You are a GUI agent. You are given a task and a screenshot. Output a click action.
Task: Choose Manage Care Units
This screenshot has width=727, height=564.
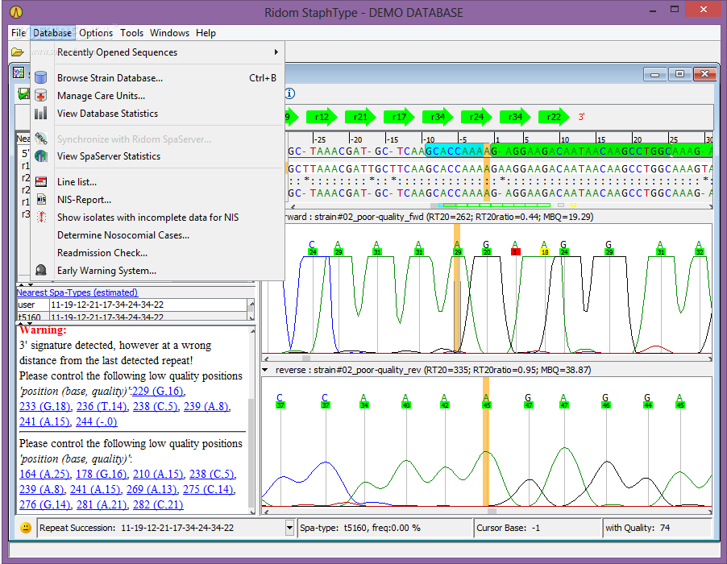tap(158, 95)
